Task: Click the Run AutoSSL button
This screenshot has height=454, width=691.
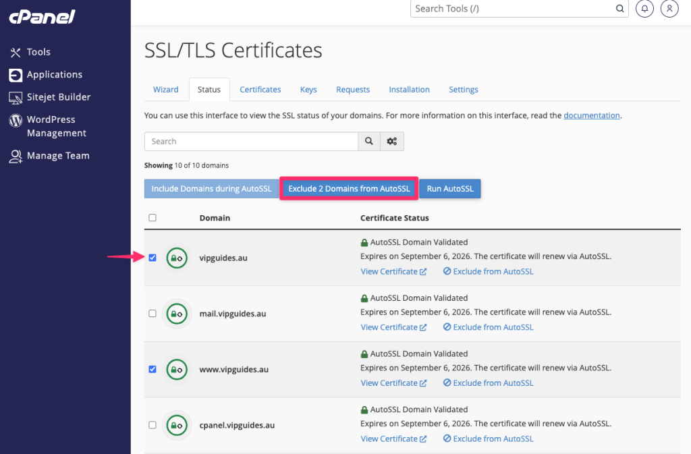Action: pyautogui.click(x=450, y=188)
